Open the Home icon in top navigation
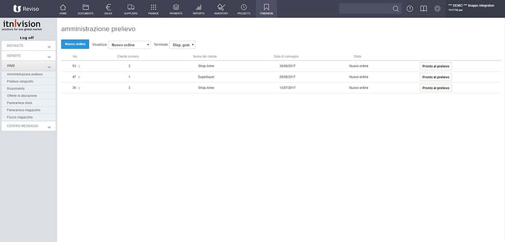The height and width of the screenshot is (242, 505). coord(62,8)
